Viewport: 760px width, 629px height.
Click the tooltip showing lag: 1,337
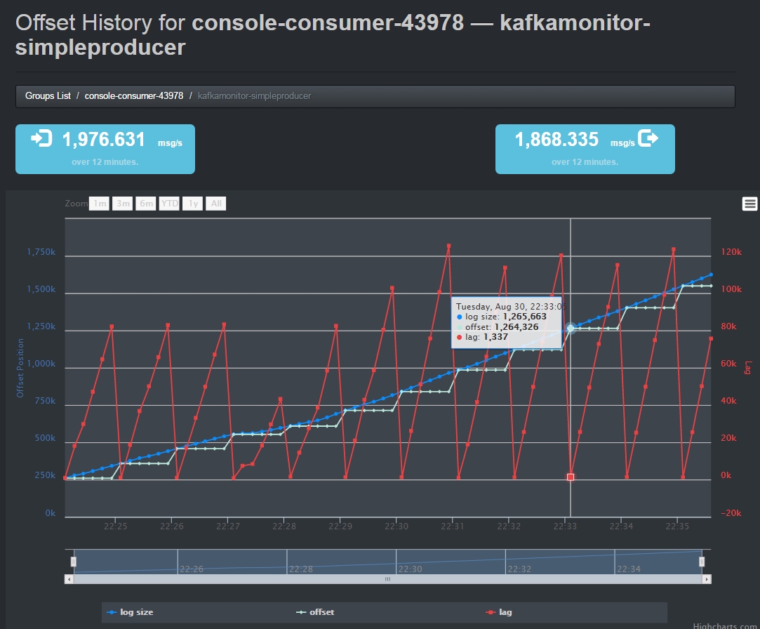point(507,322)
